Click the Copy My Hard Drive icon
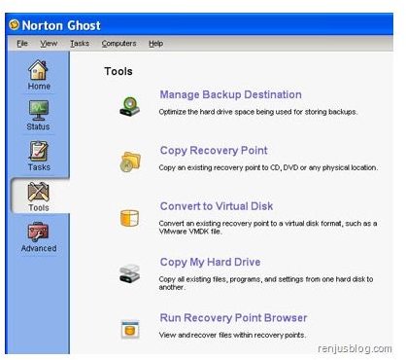The image size is (406, 360). [x=129, y=273]
